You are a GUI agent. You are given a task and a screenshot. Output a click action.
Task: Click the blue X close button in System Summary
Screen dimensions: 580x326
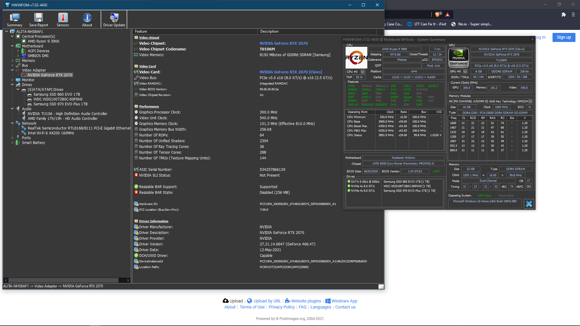coord(529,204)
